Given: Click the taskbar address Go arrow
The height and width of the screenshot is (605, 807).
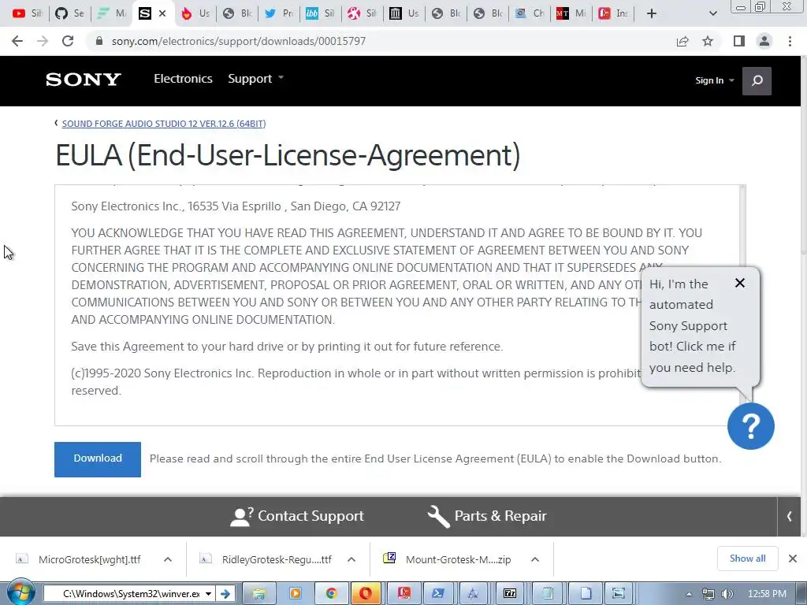Looking at the screenshot, I should (x=225, y=594).
